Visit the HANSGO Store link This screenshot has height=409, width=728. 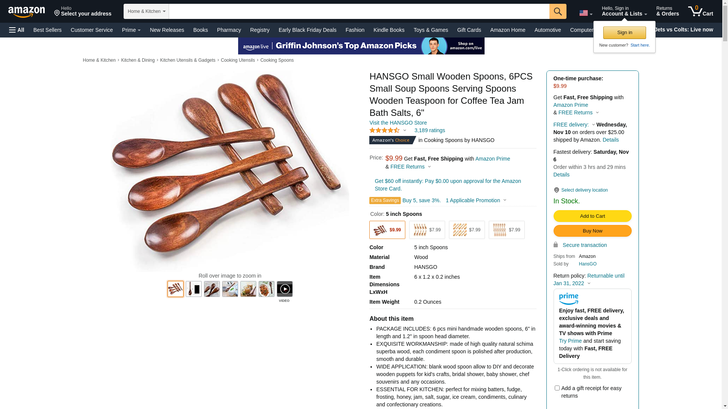(x=398, y=123)
